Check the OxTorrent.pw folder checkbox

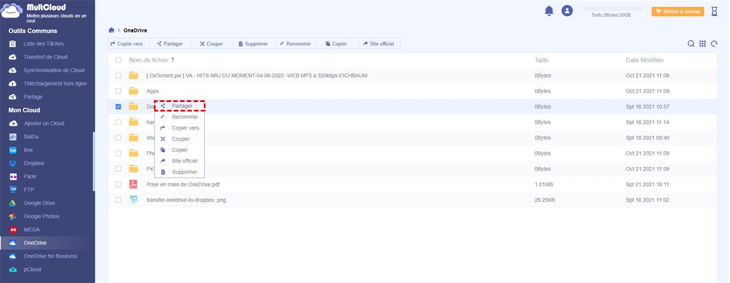coord(118,75)
